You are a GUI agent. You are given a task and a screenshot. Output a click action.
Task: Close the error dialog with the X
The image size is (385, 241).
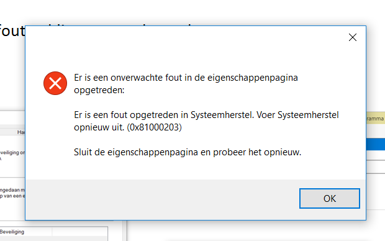(x=353, y=37)
